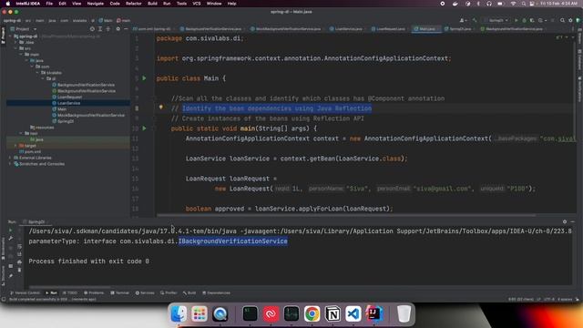The image size is (583, 328).
Task: Open the TODO tool window
Action: pyautogui.click(x=70, y=293)
